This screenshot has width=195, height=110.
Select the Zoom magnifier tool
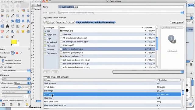(x=18, y=16)
